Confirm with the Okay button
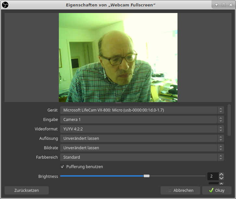 coord(217,191)
